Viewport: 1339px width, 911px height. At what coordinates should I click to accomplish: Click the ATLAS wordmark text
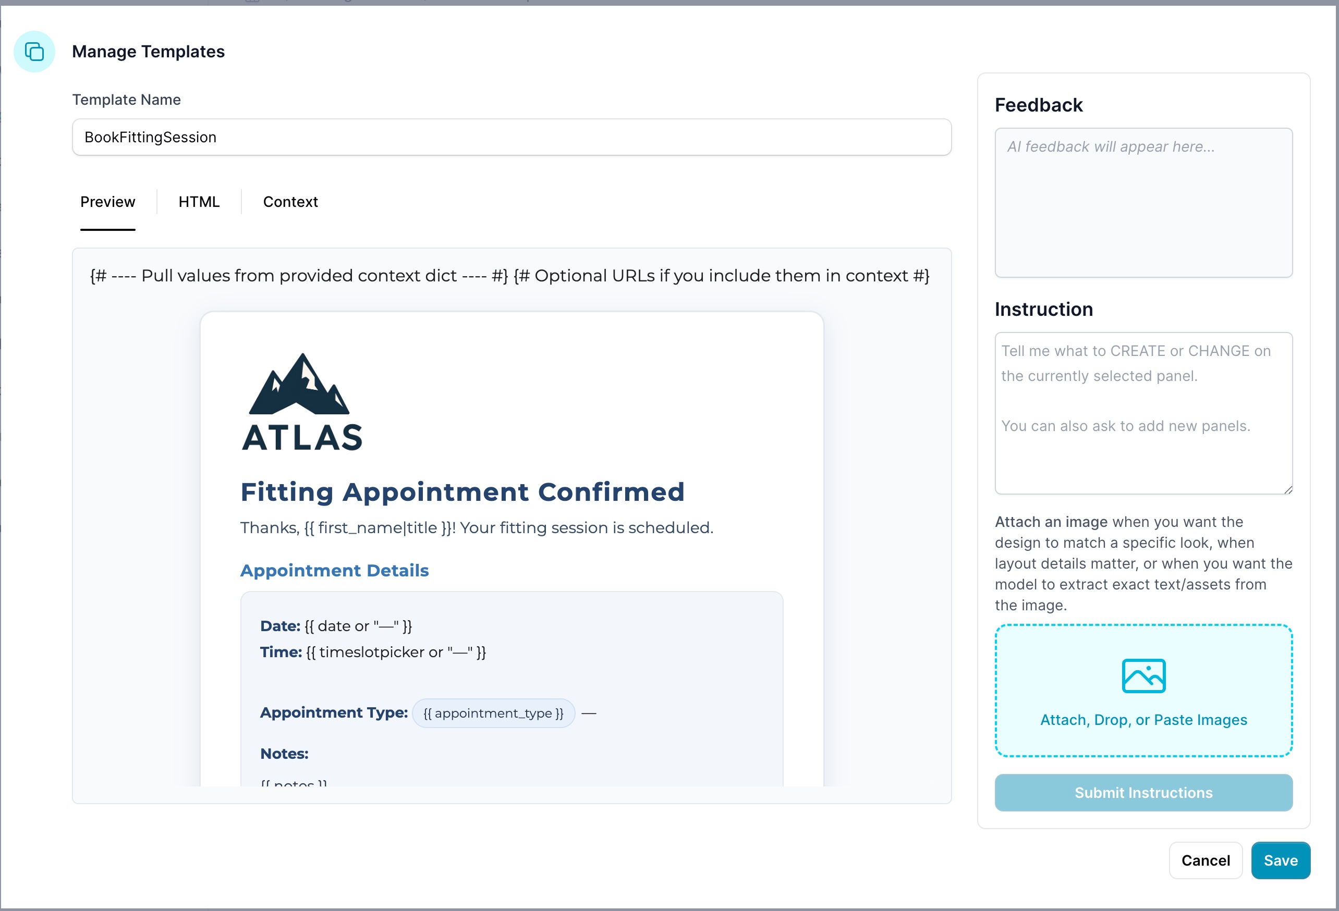(302, 438)
